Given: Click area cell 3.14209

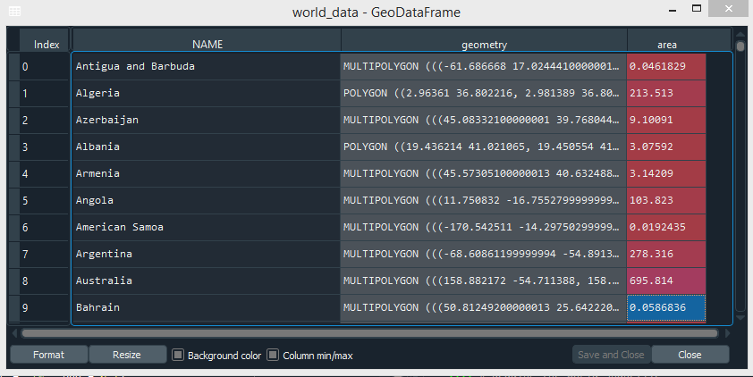Looking at the screenshot, I should click(666, 173).
